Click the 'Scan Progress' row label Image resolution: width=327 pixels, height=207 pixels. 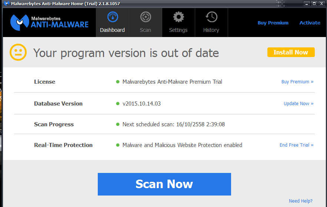tap(54, 124)
